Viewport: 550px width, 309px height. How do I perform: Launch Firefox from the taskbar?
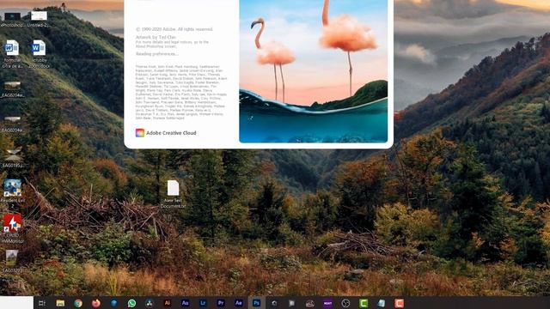click(x=96, y=303)
